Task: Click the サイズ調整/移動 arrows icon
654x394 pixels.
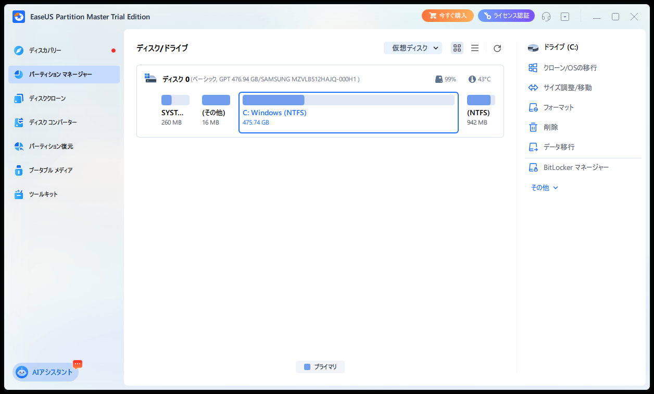Action: (x=533, y=88)
